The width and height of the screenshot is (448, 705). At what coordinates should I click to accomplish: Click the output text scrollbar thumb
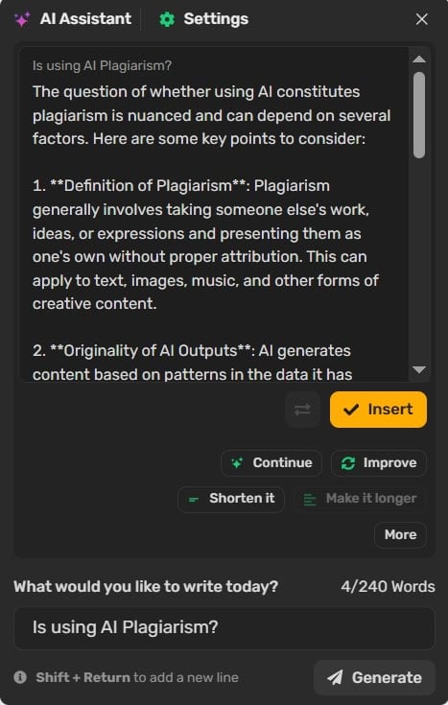coord(419,115)
